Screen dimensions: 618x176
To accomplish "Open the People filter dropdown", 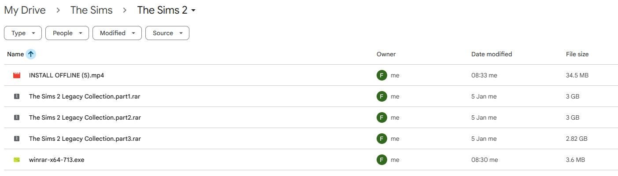I will click(67, 33).
